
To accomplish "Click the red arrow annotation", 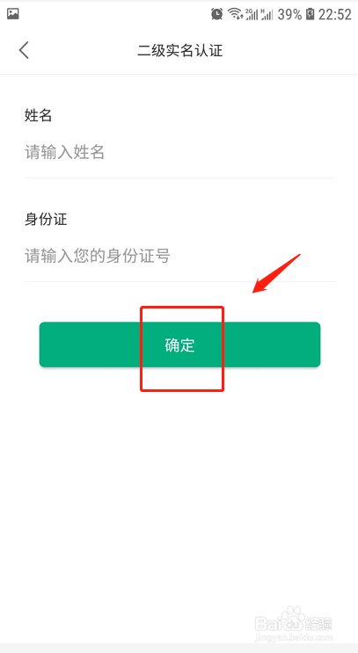I will (x=276, y=273).
